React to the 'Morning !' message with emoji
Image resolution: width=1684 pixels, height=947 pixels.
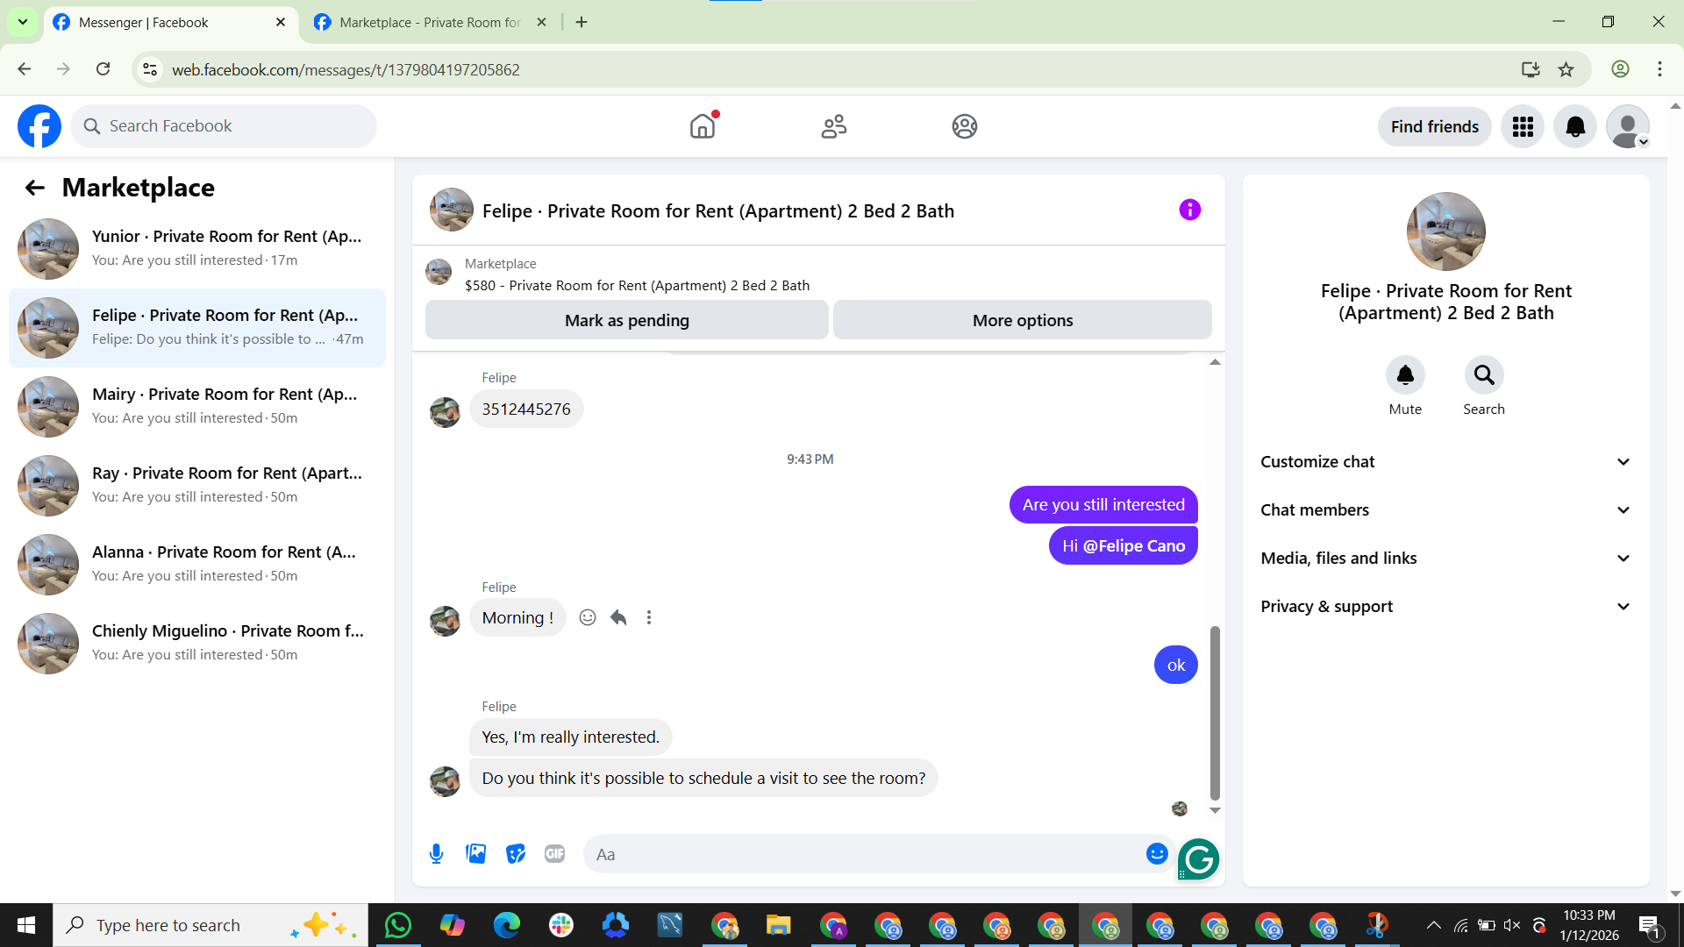pos(588,618)
